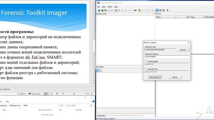This screenshot has width=214, height=120.
Task: Switch to the Hex Value Interpreter tab
Action: [x=114, y=116]
